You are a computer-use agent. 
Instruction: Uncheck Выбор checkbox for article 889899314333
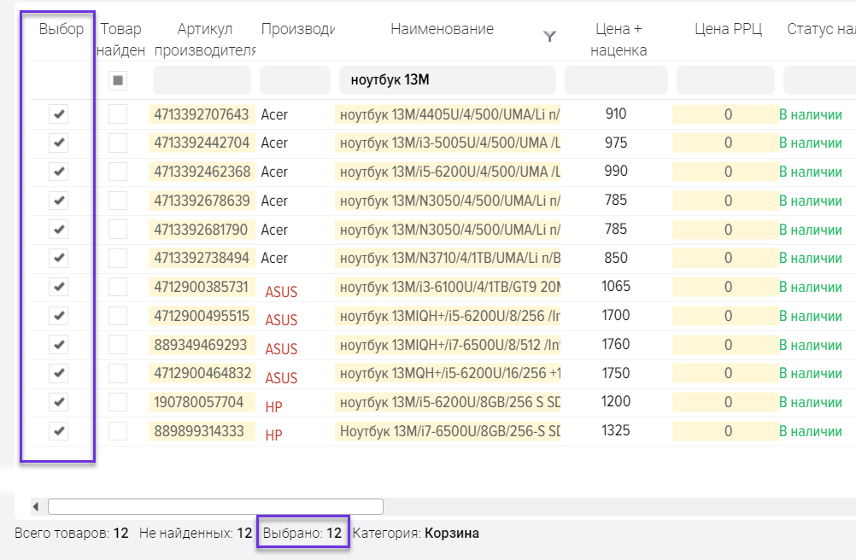point(58,431)
